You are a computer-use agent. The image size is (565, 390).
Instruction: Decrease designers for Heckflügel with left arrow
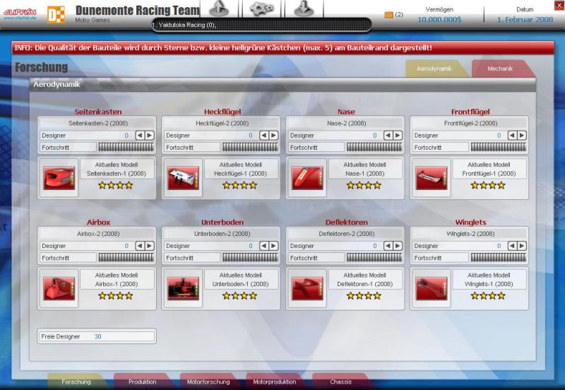263,135
